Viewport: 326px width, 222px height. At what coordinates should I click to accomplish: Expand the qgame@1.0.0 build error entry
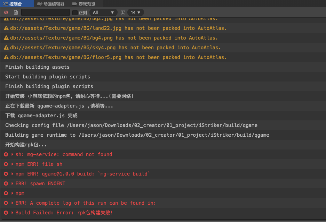coord(13,174)
